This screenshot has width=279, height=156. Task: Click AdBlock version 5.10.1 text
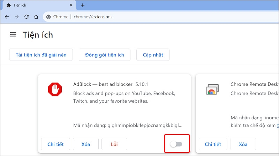coord(142,84)
